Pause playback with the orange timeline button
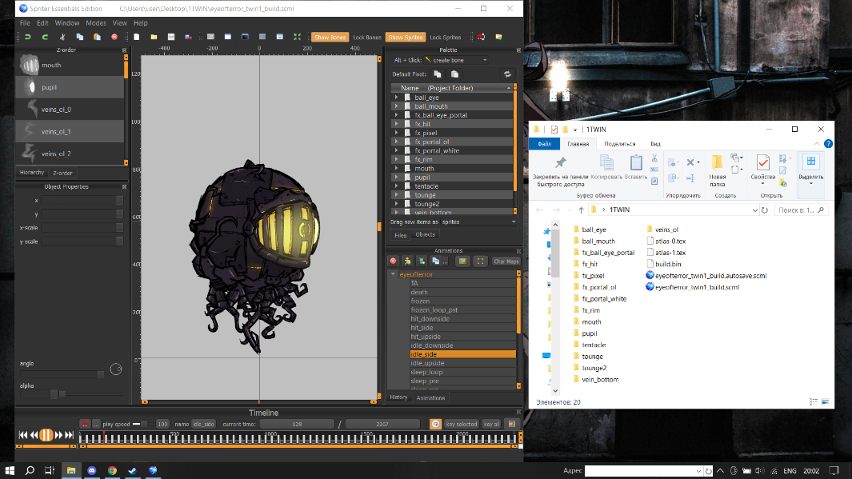Screen dimensions: 852x479 tap(46, 435)
